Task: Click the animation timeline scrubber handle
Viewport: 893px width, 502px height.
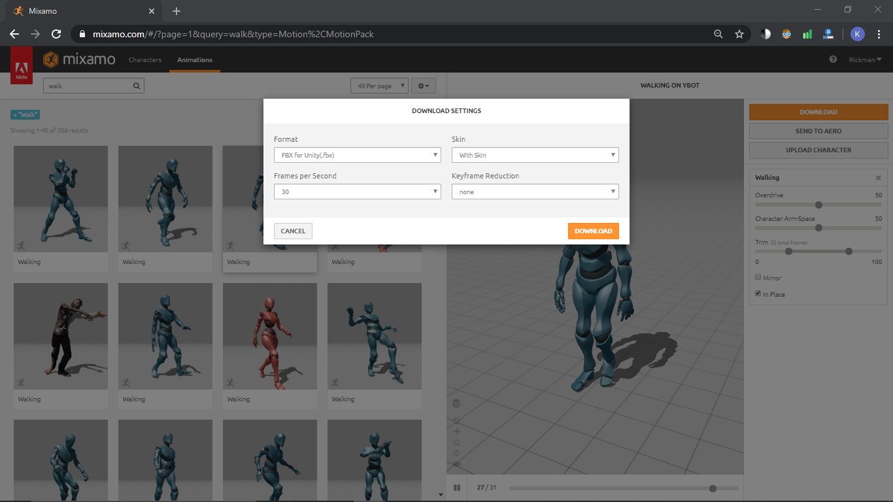Action: pos(713,488)
